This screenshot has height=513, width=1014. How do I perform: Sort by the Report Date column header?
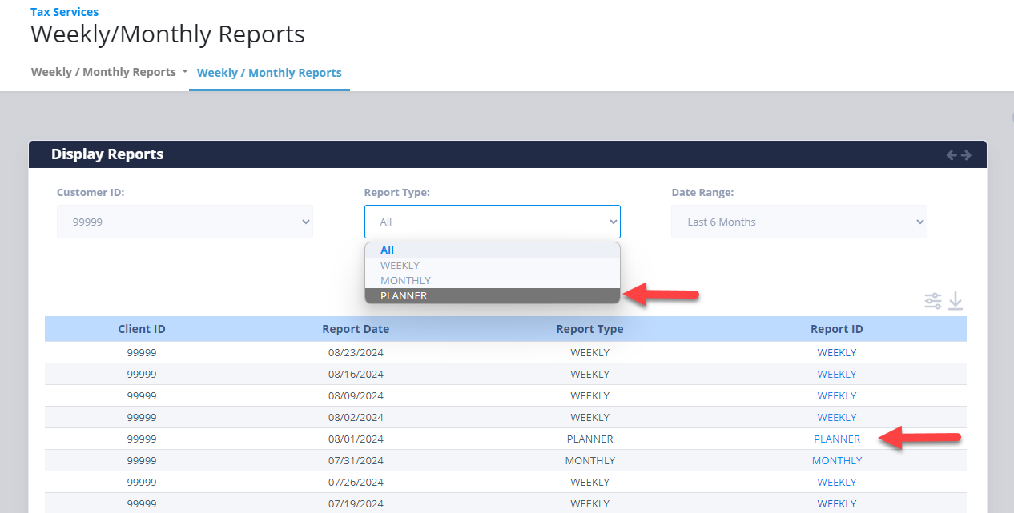pyautogui.click(x=356, y=329)
